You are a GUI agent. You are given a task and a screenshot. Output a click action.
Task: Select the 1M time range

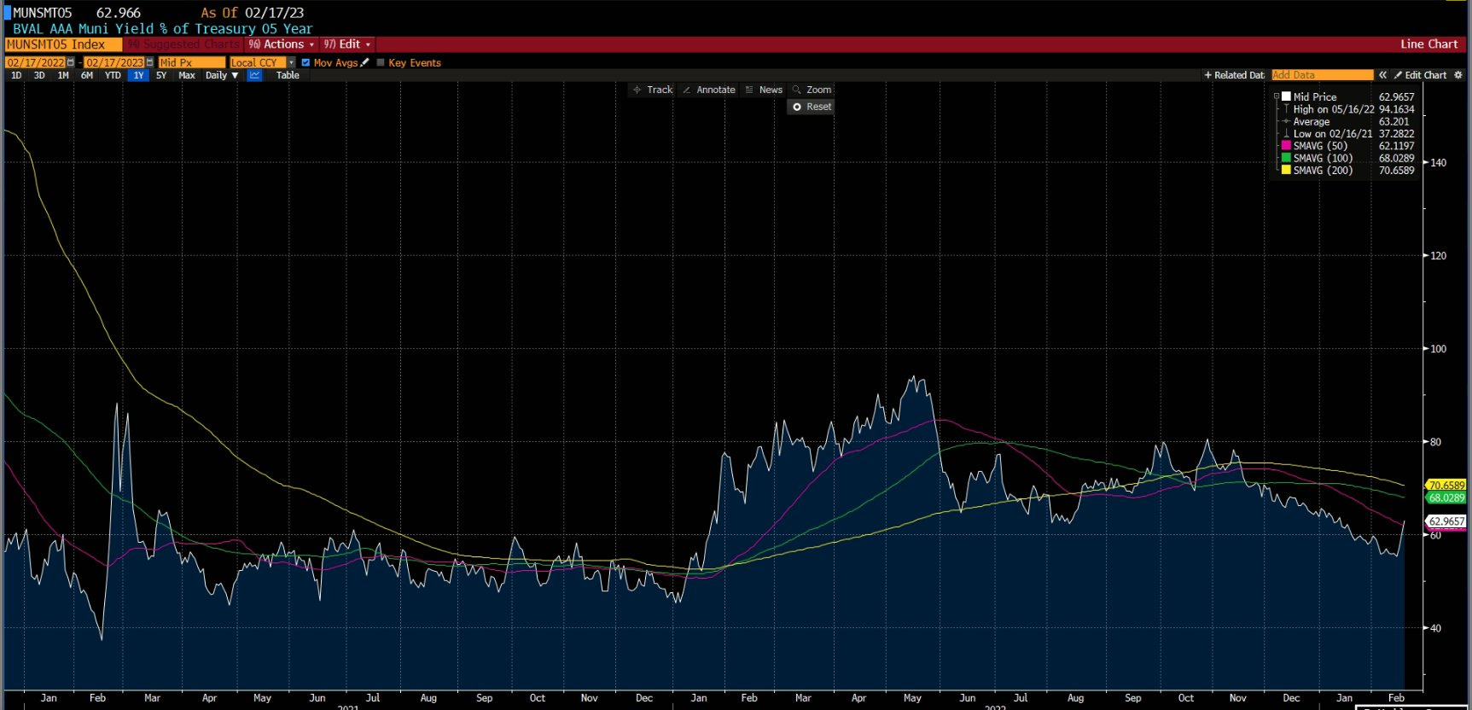(x=63, y=75)
